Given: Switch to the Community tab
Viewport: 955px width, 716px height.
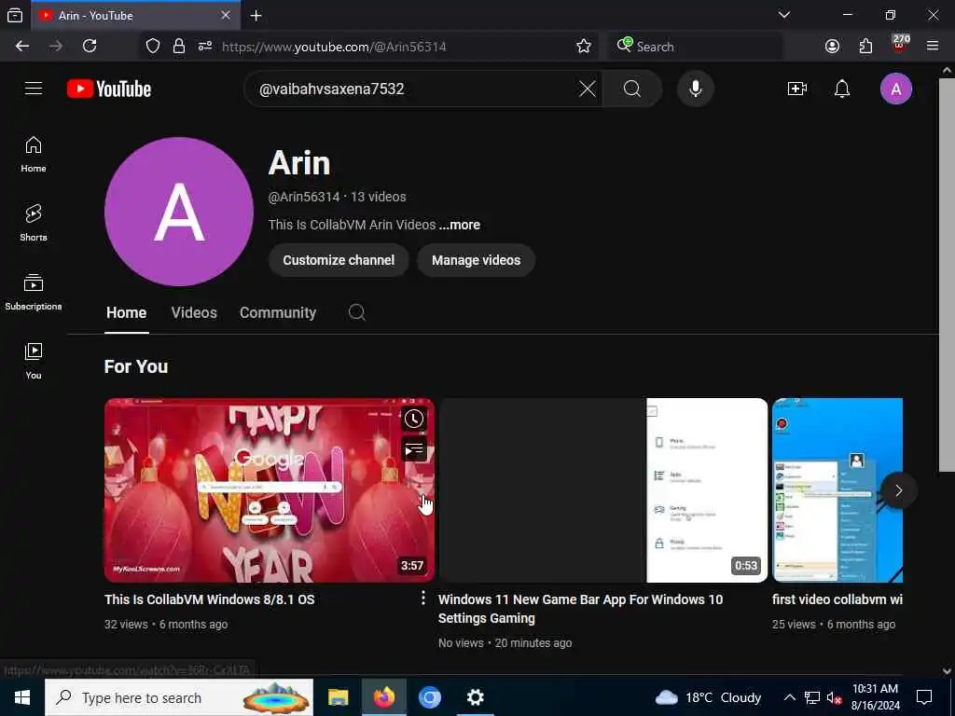Looking at the screenshot, I should pos(278,312).
